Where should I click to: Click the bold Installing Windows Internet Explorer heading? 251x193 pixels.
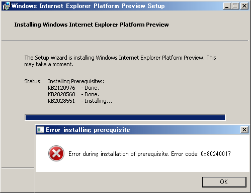click(x=92, y=25)
